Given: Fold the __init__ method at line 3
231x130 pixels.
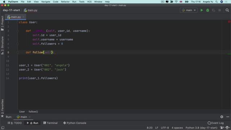Looking at the screenshot, I should 18,31.
